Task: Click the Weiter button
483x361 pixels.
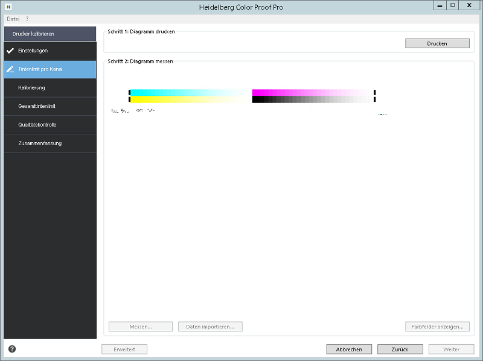Action: tap(451, 350)
